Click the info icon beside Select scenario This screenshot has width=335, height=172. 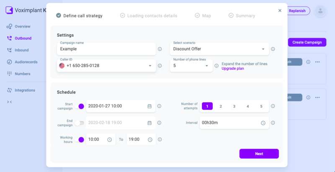(273, 49)
